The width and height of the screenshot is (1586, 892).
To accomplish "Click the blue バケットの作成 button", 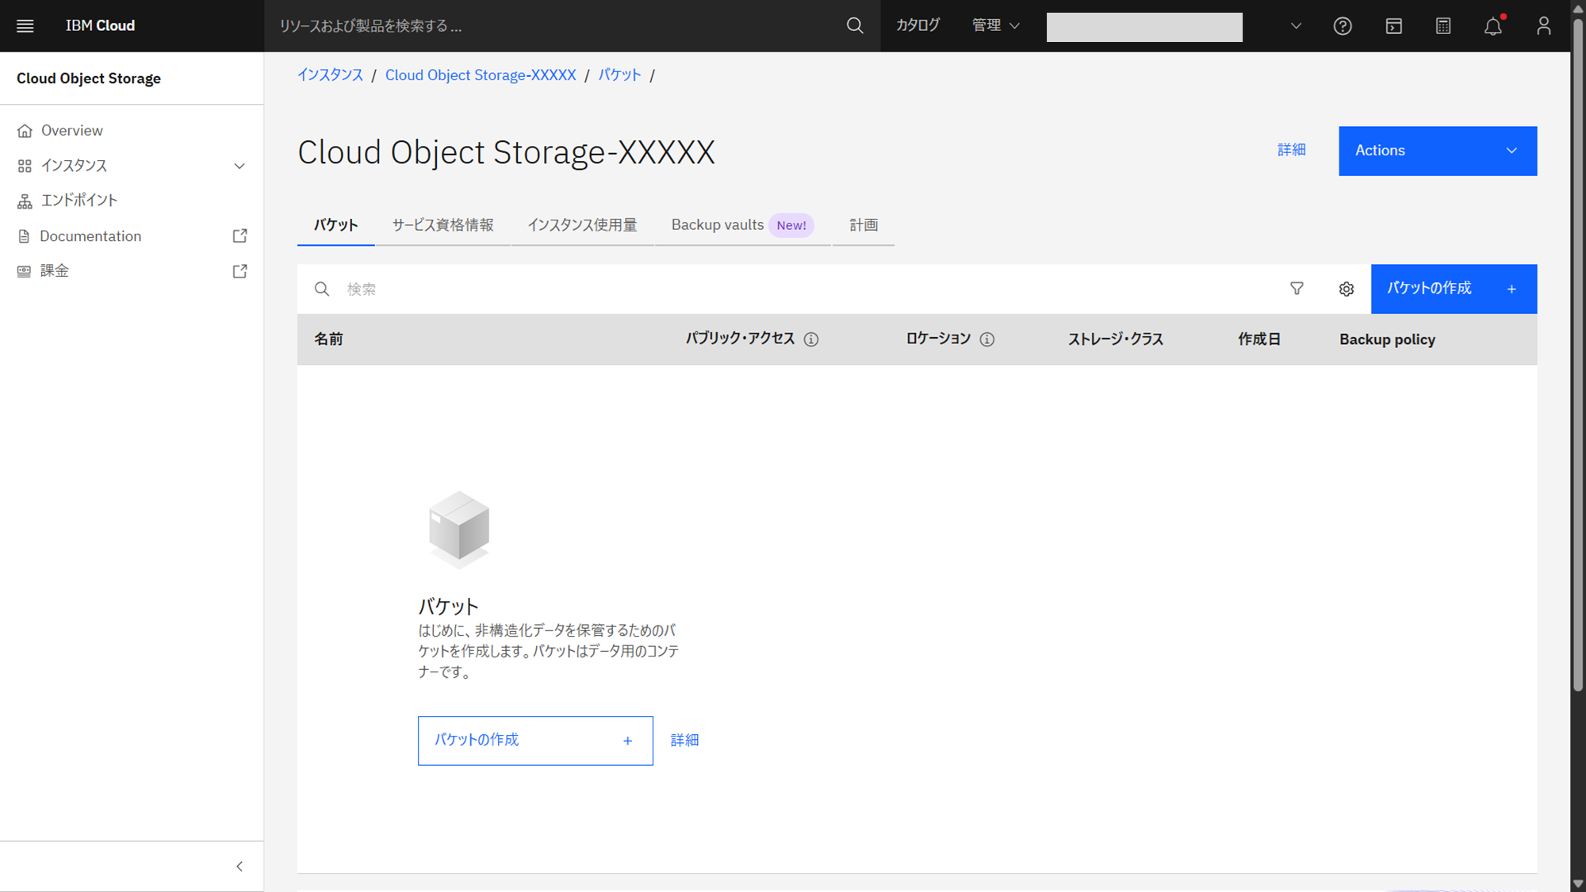I will click(x=1453, y=289).
